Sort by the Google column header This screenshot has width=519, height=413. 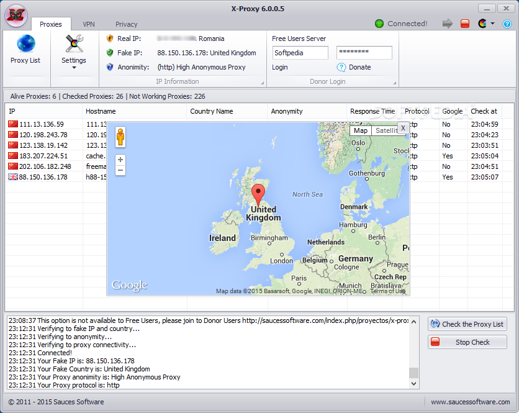(x=453, y=111)
